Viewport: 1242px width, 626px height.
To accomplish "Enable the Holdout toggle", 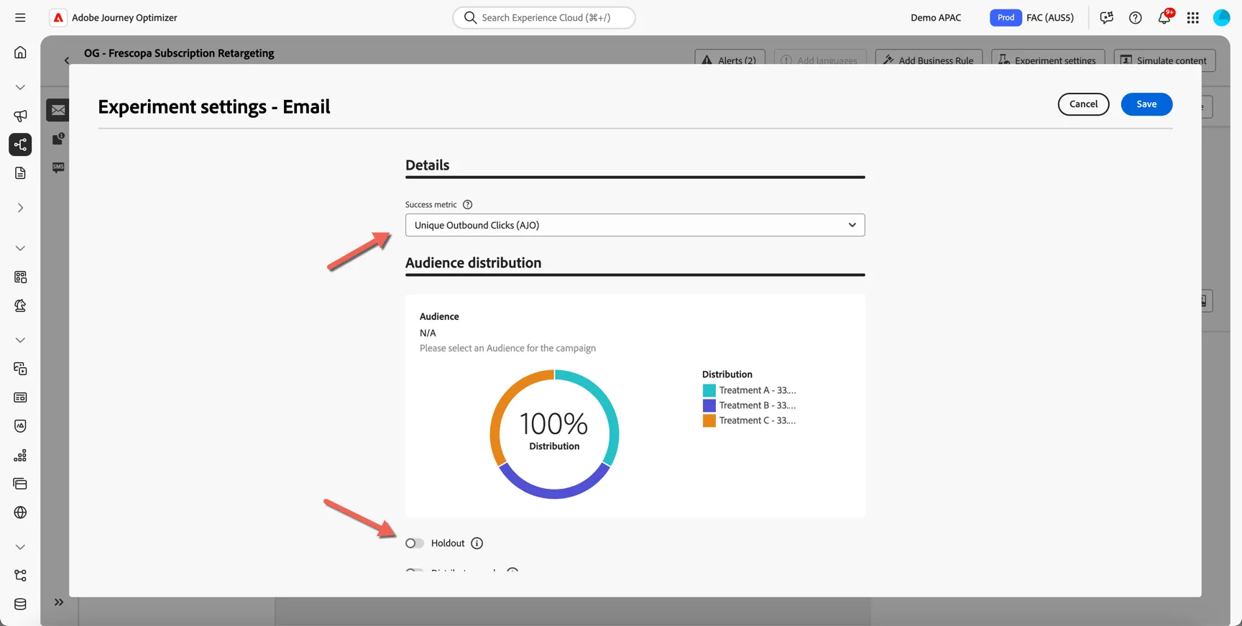I will click(415, 543).
